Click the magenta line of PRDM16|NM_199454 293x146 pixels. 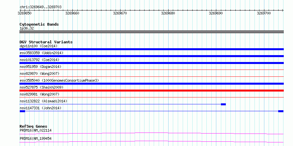(151, 141)
